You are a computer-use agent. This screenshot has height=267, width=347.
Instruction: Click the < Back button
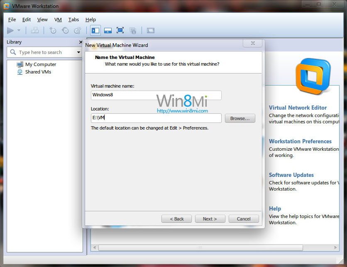(176, 219)
